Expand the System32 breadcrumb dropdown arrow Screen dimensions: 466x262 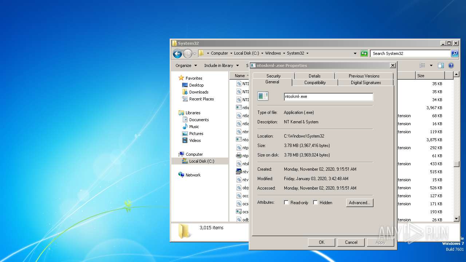307,53
